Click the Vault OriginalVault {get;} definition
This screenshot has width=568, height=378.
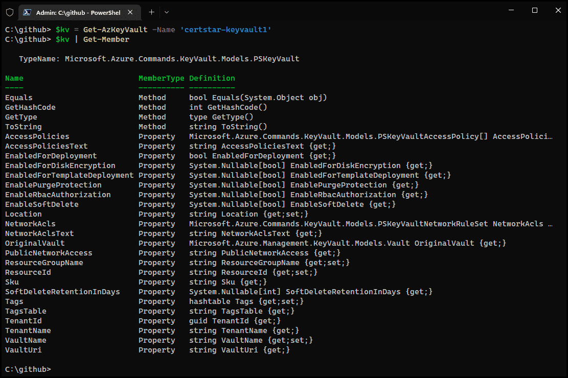(x=347, y=243)
